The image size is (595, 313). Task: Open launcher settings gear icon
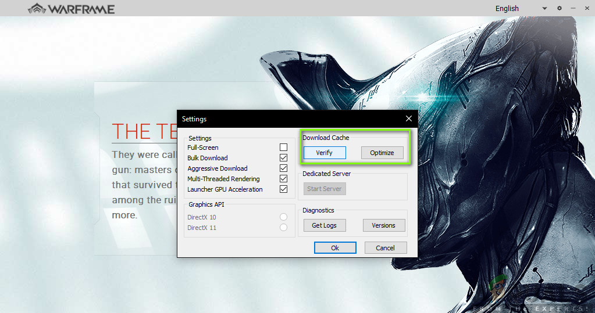(560, 8)
